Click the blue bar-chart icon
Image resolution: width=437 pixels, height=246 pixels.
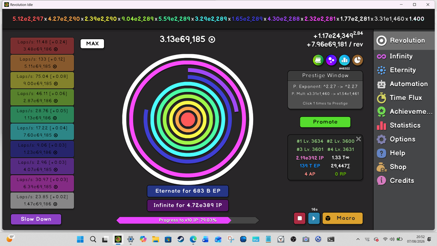pos(344,60)
